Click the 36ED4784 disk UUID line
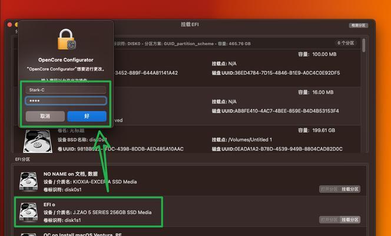 pyautogui.click(x=276, y=73)
